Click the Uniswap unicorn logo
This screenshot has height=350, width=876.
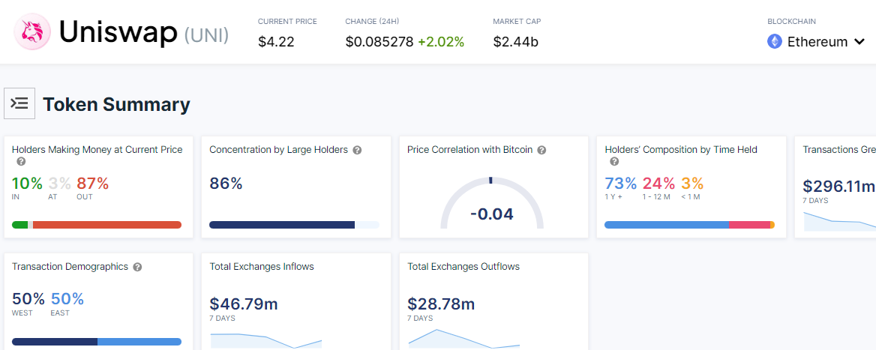[x=31, y=31]
